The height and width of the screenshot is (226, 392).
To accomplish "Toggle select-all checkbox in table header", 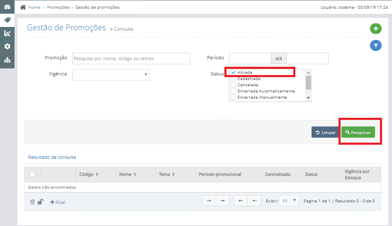I will coord(32,174).
